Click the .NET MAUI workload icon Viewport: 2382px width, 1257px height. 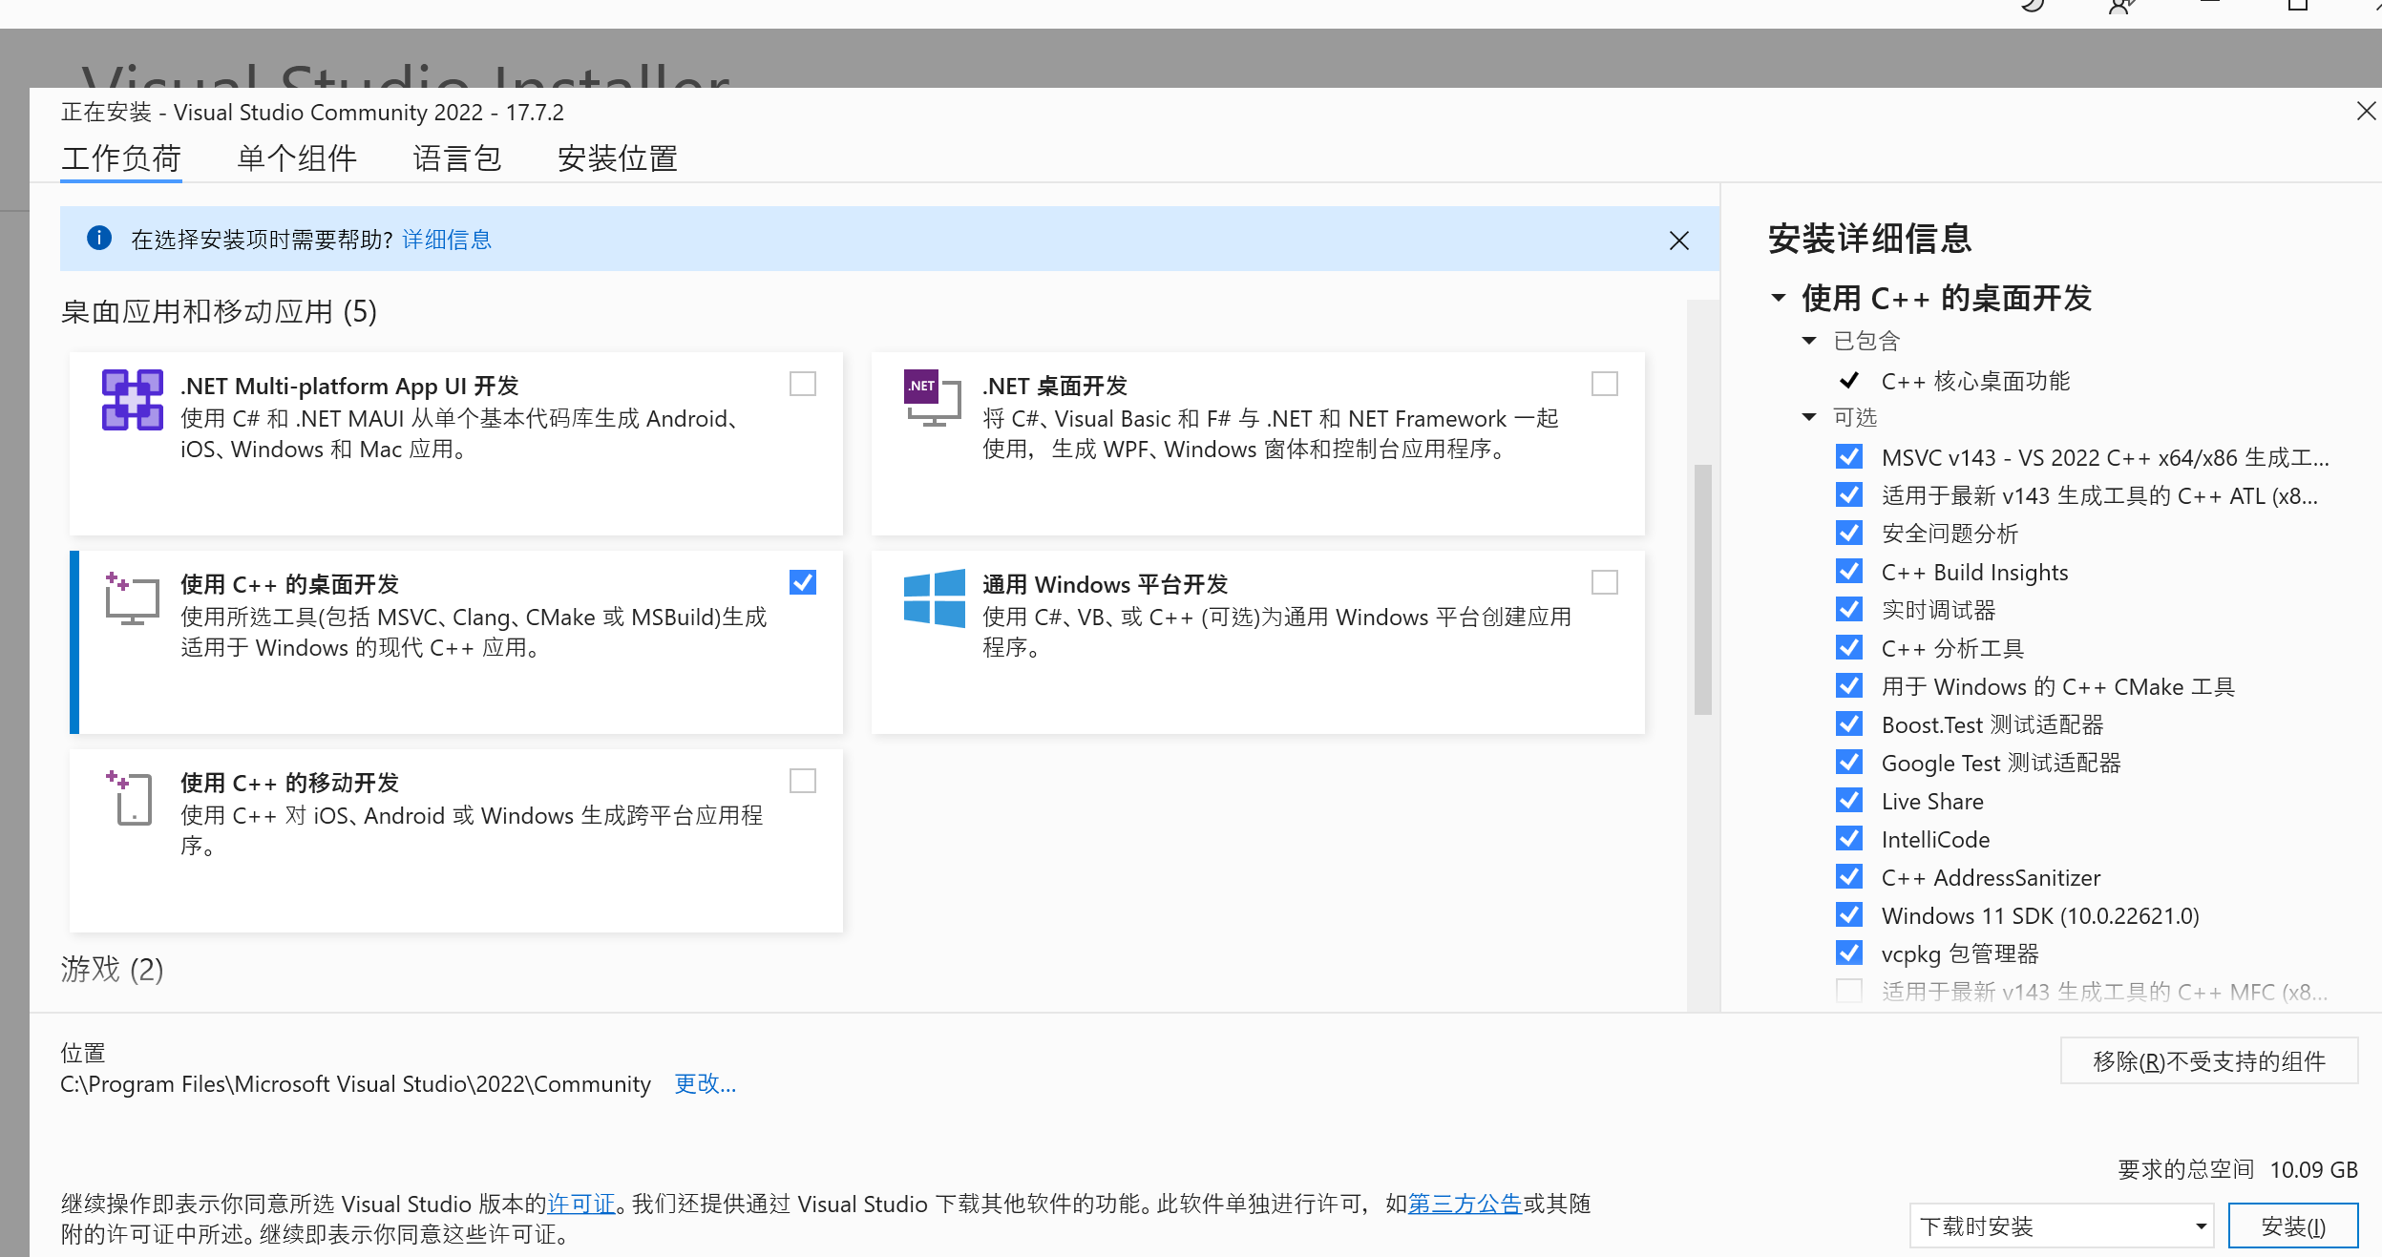[x=132, y=400]
